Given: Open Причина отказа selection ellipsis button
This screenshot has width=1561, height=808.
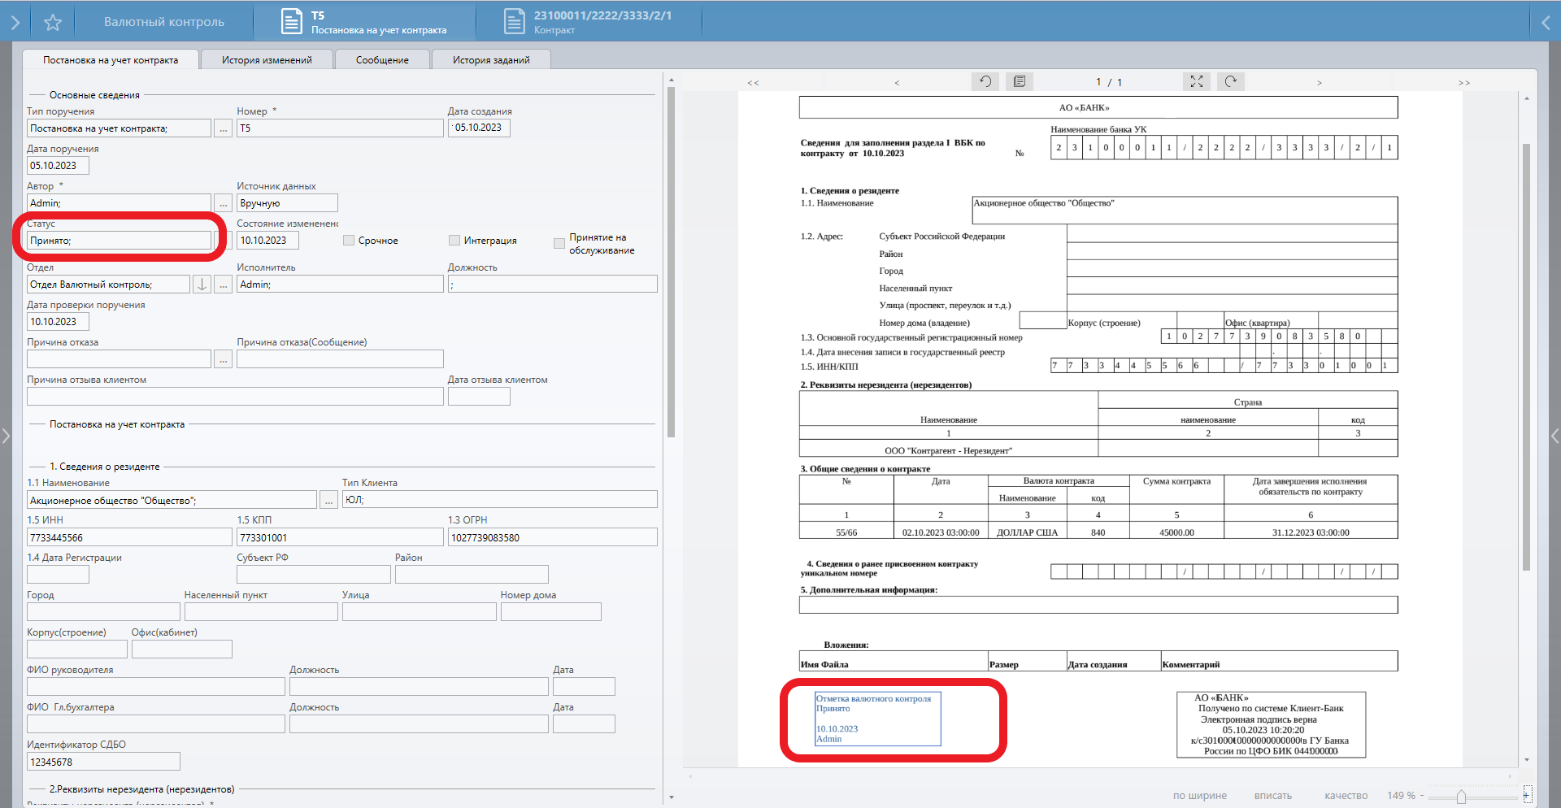Looking at the screenshot, I should click(223, 359).
